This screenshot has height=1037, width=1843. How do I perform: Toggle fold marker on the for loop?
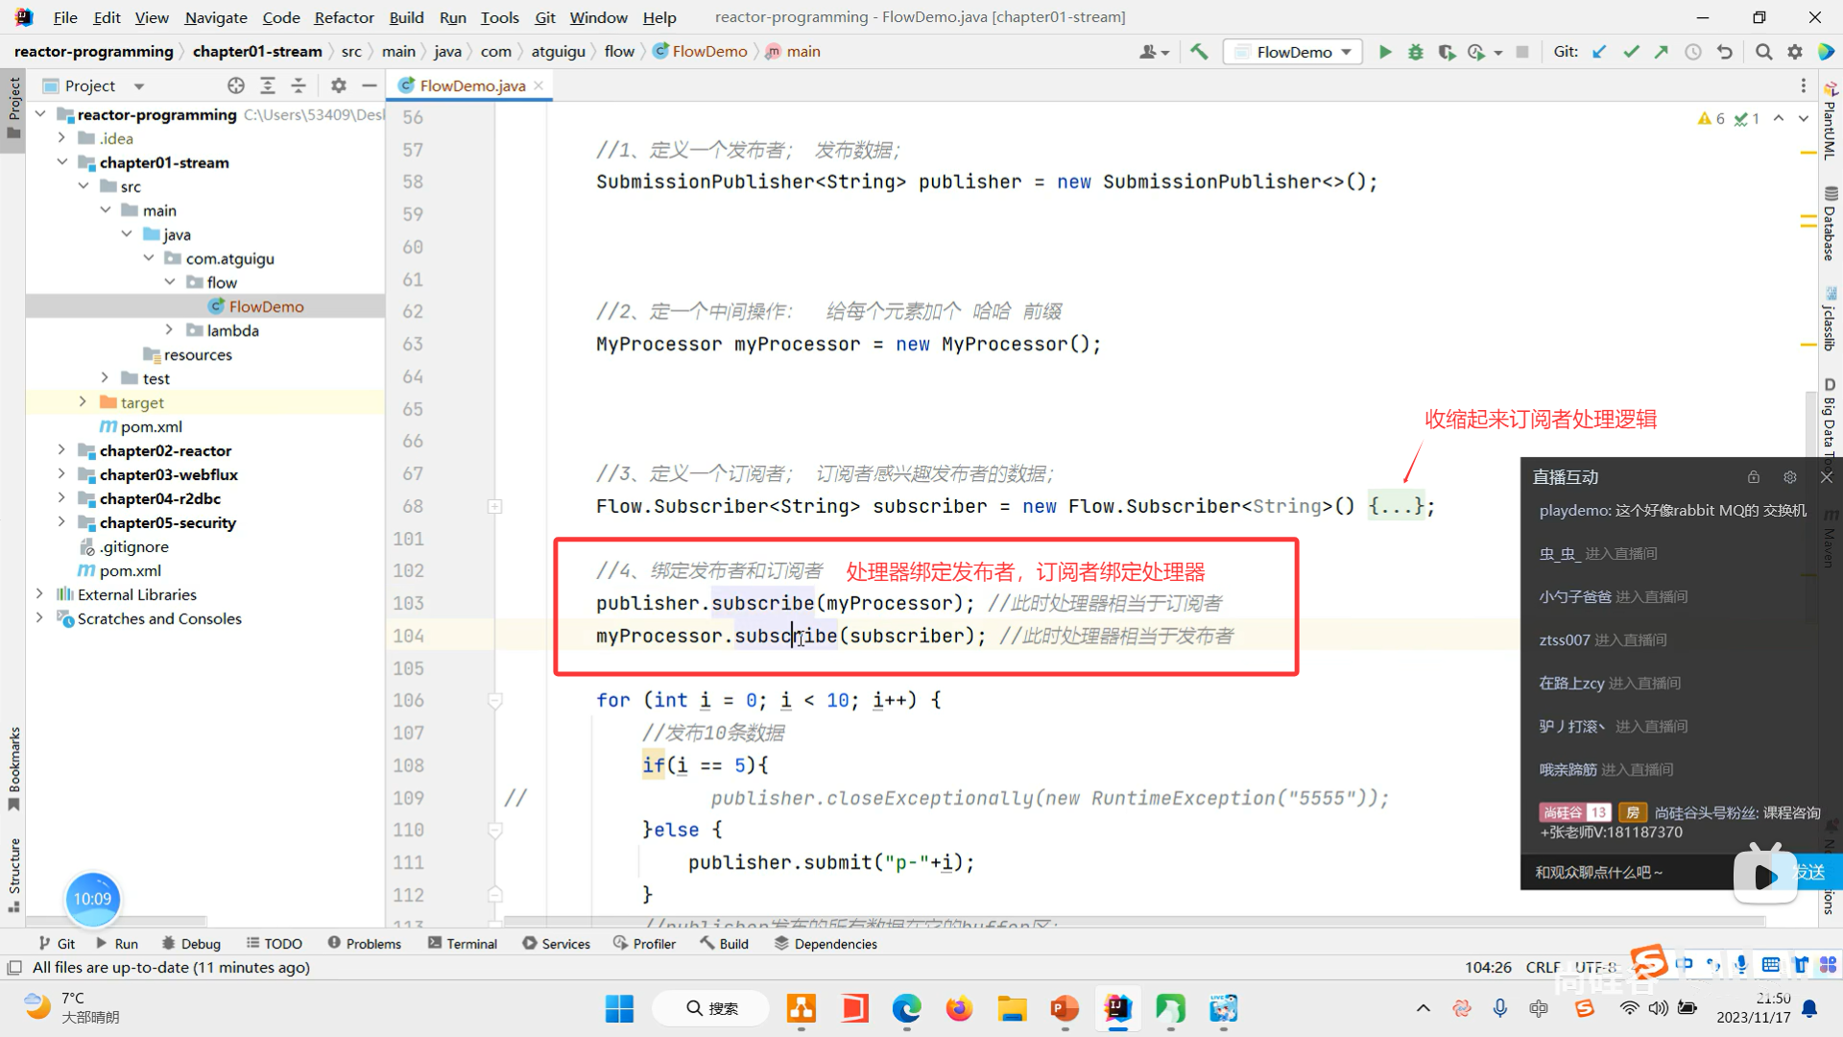(x=495, y=701)
